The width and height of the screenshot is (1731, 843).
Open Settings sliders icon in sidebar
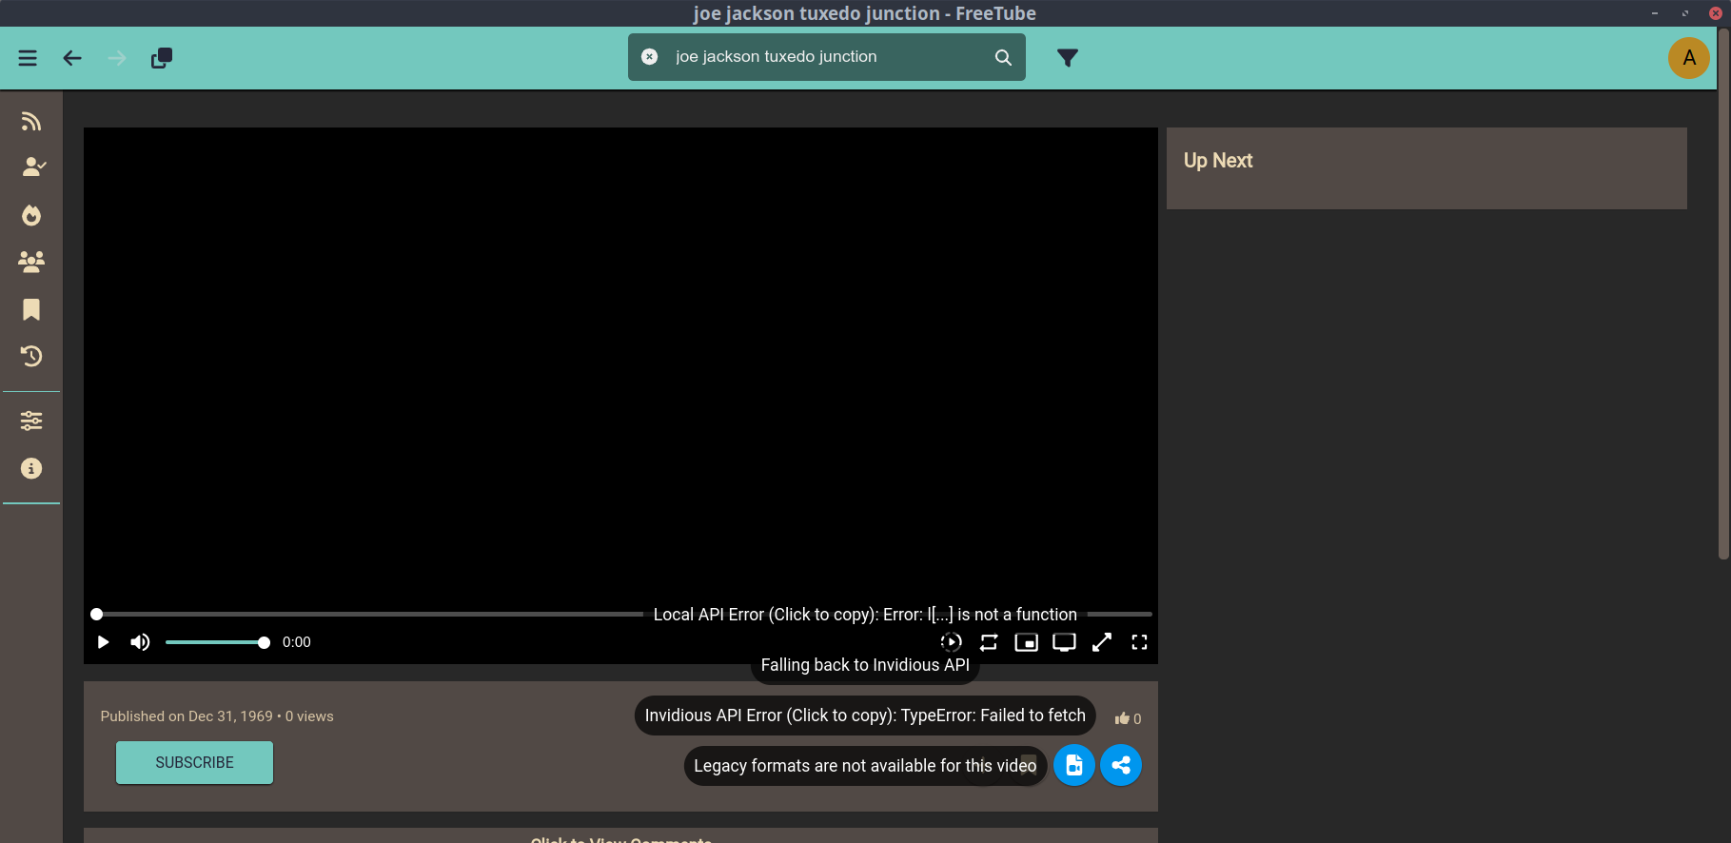[x=31, y=421]
